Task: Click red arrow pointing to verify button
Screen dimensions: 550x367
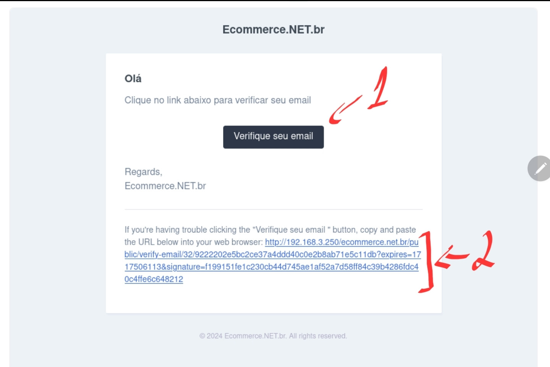Action: [x=345, y=110]
